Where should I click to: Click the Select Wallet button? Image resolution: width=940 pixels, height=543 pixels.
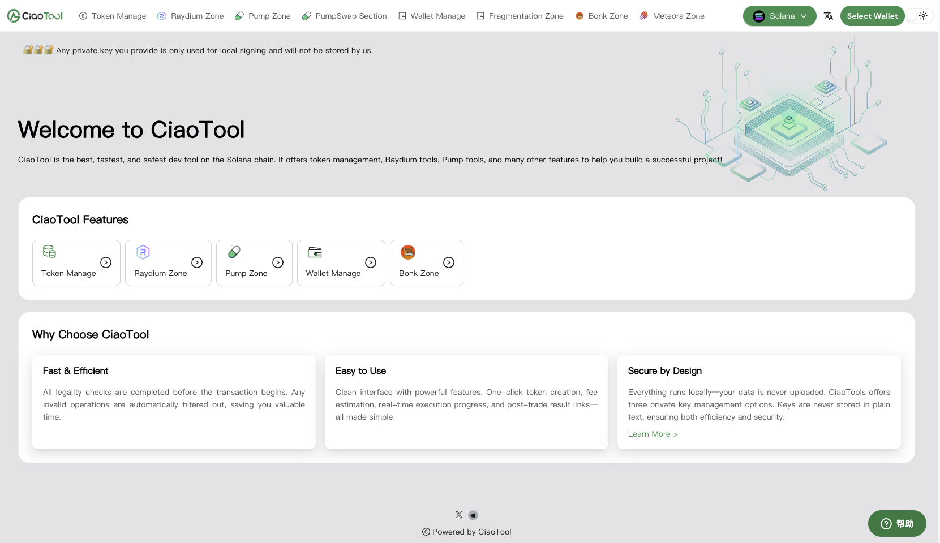click(872, 16)
